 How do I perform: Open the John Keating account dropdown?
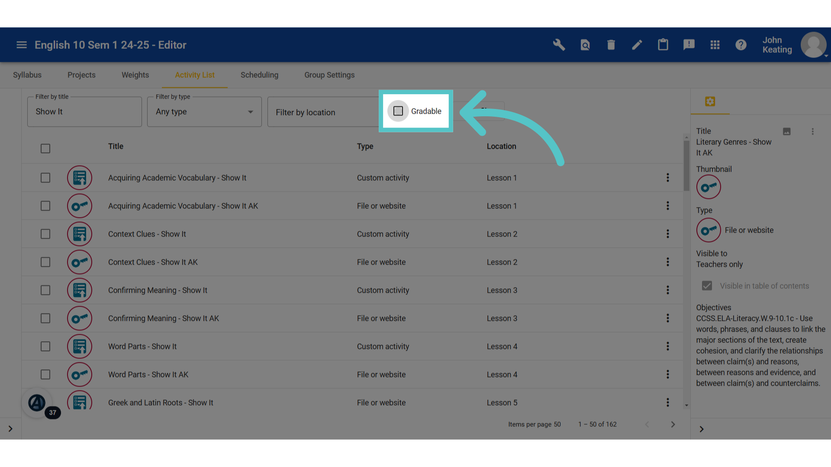(x=795, y=45)
